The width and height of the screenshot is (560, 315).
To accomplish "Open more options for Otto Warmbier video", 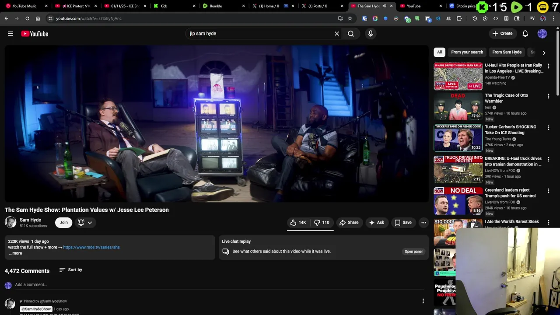I will [549, 96].
